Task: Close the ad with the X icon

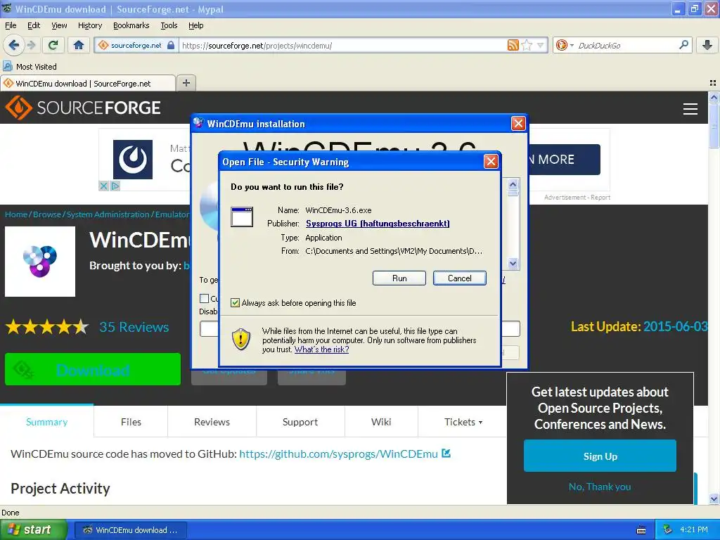Action: (103, 186)
